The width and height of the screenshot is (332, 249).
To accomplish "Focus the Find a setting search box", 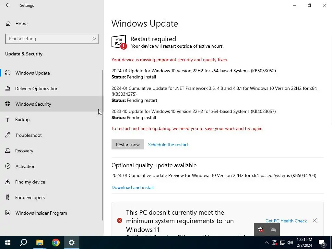I will pos(52,39).
